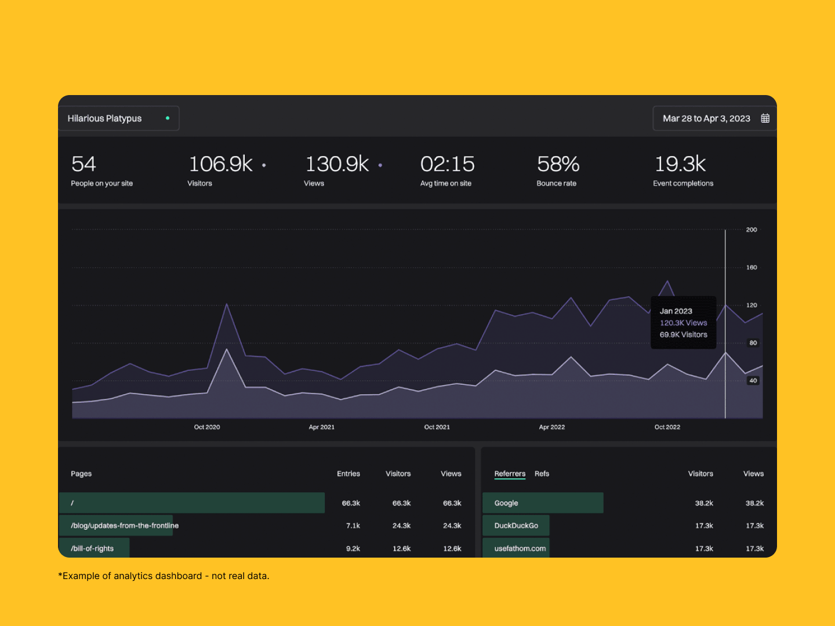This screenshot has height=626, width=835.
Task: Click the 160 y-axis label
Action: click(x=752, y=267)
